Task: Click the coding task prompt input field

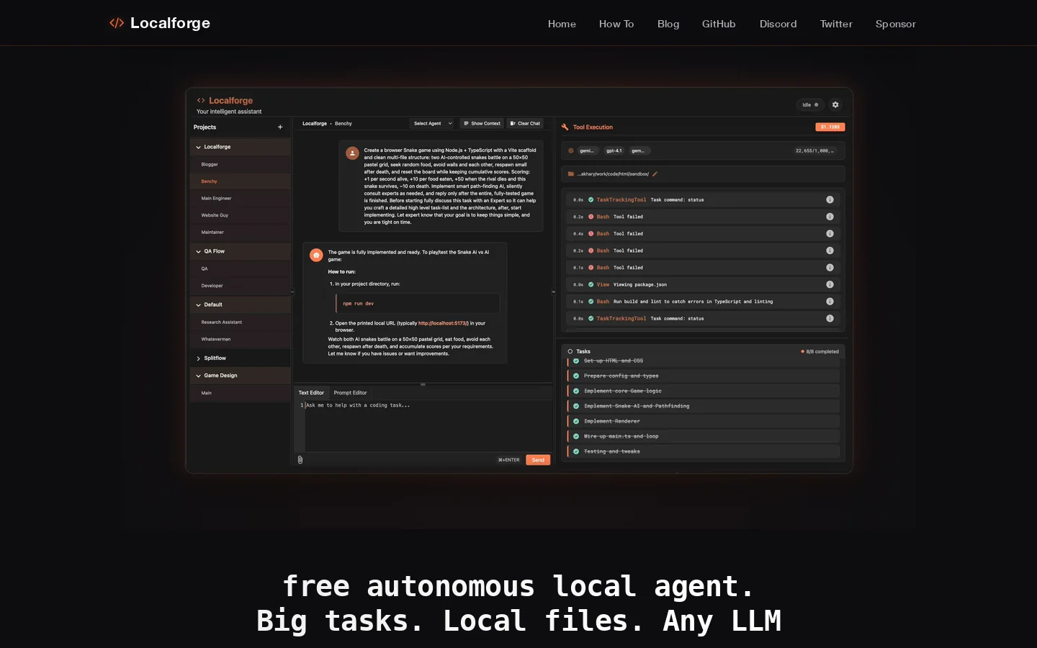Action: point(428,425)
